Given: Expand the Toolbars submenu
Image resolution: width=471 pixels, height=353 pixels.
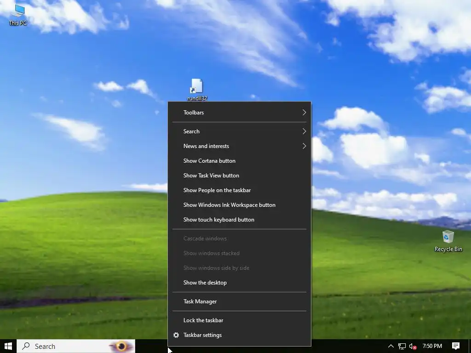Looking at the screenshot, I should [x=239, y=113].
